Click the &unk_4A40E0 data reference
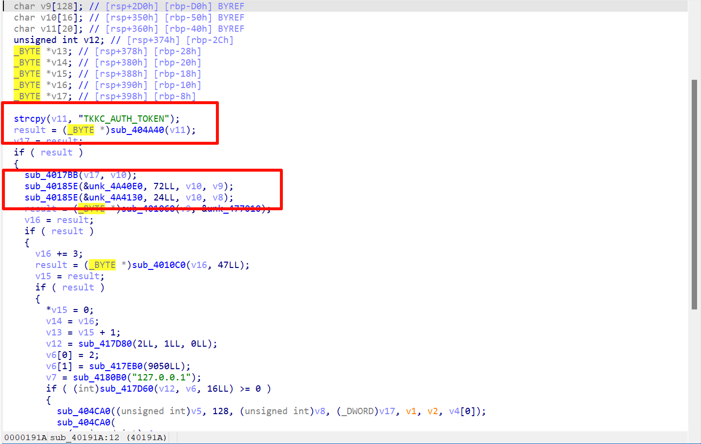This screenshot has height=444, width=701. tap(113, 186)
